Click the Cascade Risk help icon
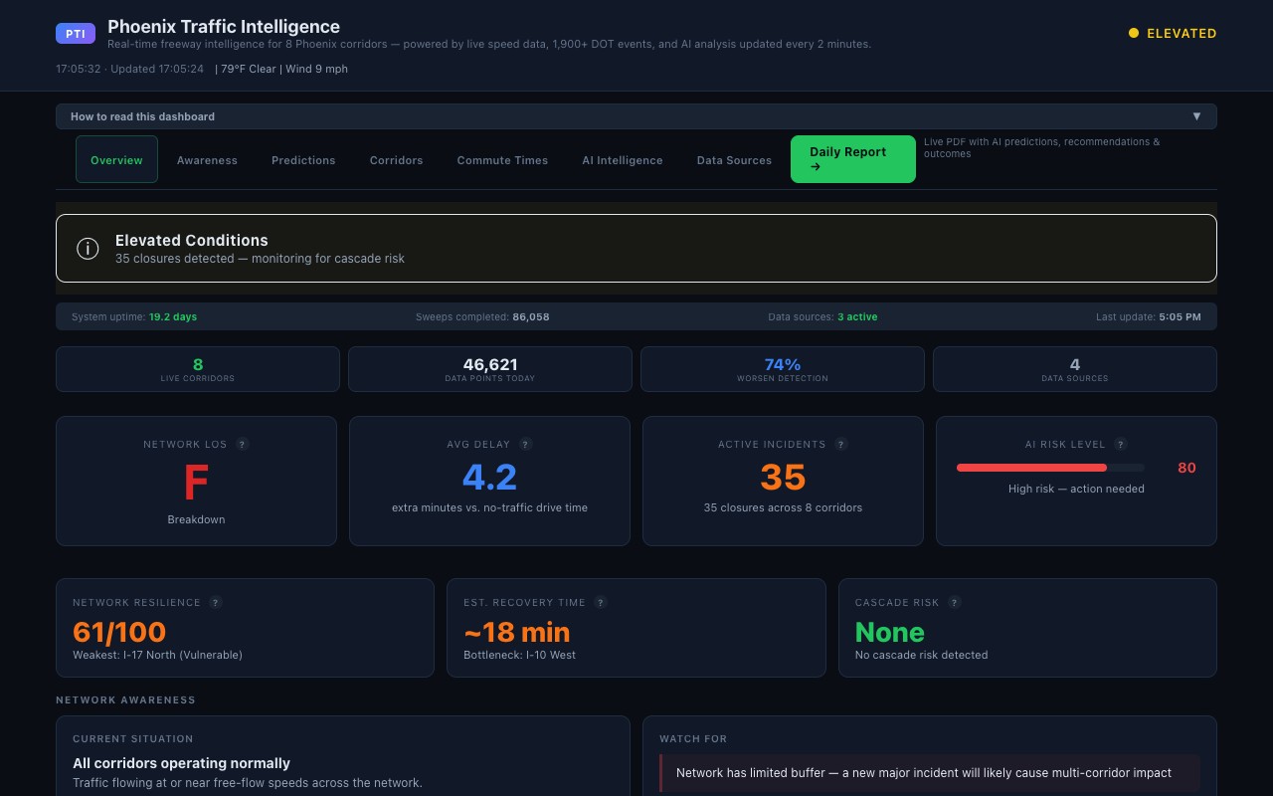Viewport: 1273px width, 796px height. pos(954,602)
